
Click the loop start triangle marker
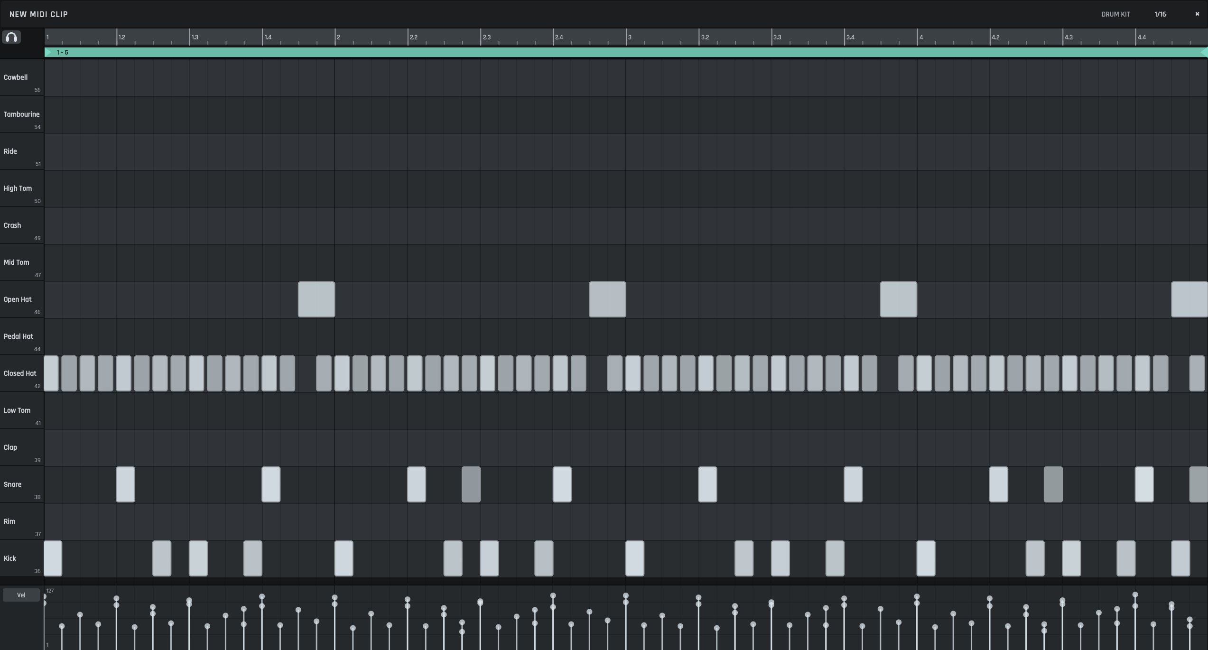coord(47,52)
